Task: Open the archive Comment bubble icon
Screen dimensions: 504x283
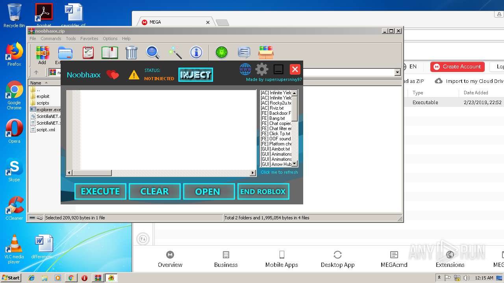Action: coord(244,53)
